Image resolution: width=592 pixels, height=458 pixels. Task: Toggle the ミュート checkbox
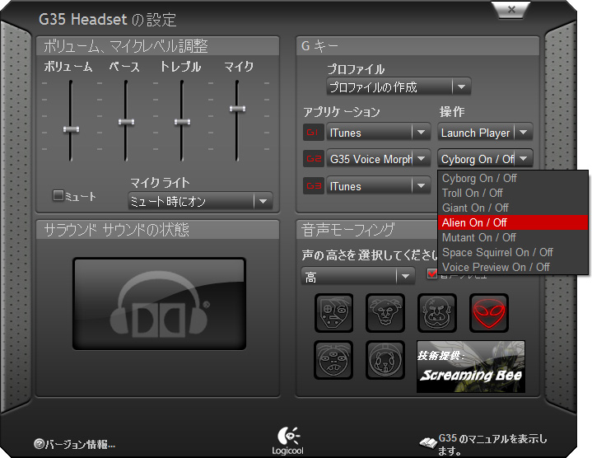(58, 195)
